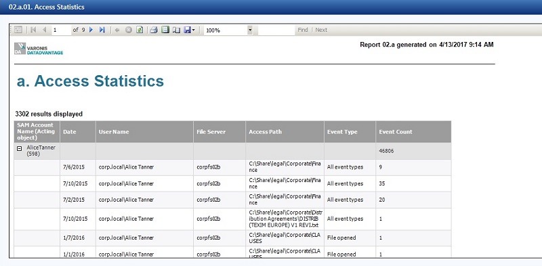Click the Access Path column header
Screen dimensions: 542x266
pos(285,131)
